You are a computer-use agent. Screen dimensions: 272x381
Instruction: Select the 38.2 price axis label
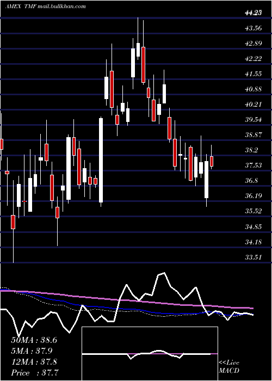point(251,150)
